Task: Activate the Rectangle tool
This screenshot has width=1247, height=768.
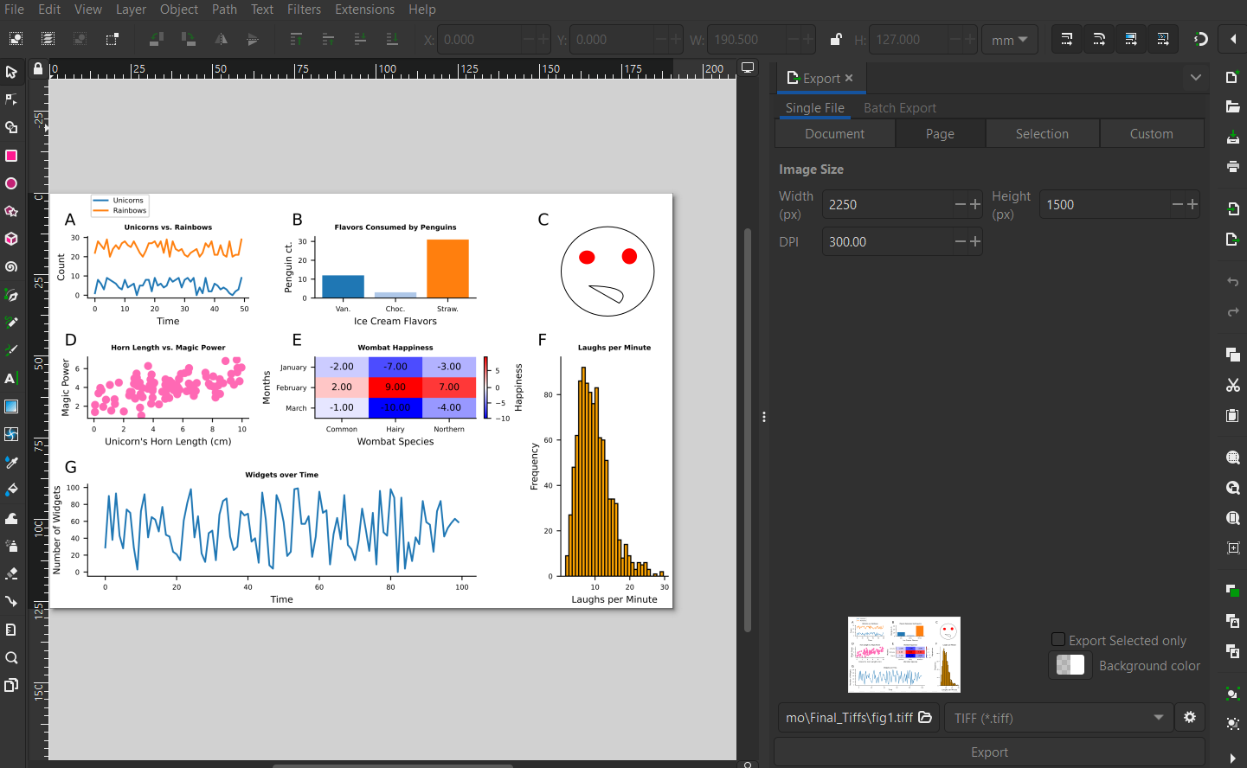Action: pos(12,156)
